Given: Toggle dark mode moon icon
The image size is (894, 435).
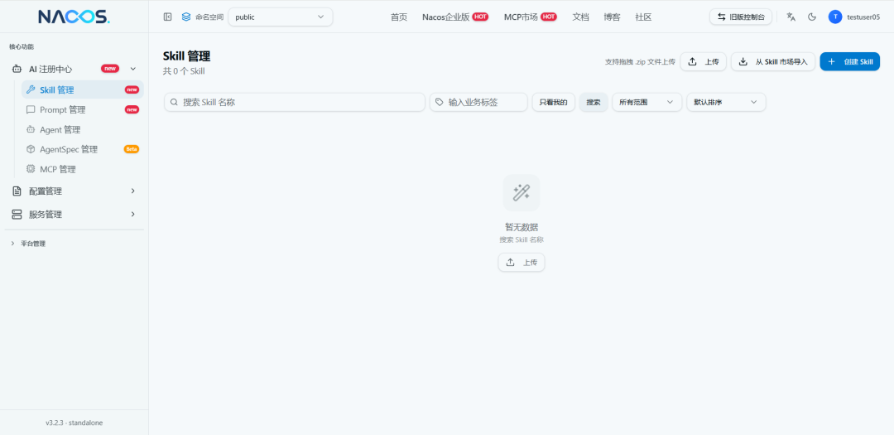Looking at the screenshot, I should point(812,17).
